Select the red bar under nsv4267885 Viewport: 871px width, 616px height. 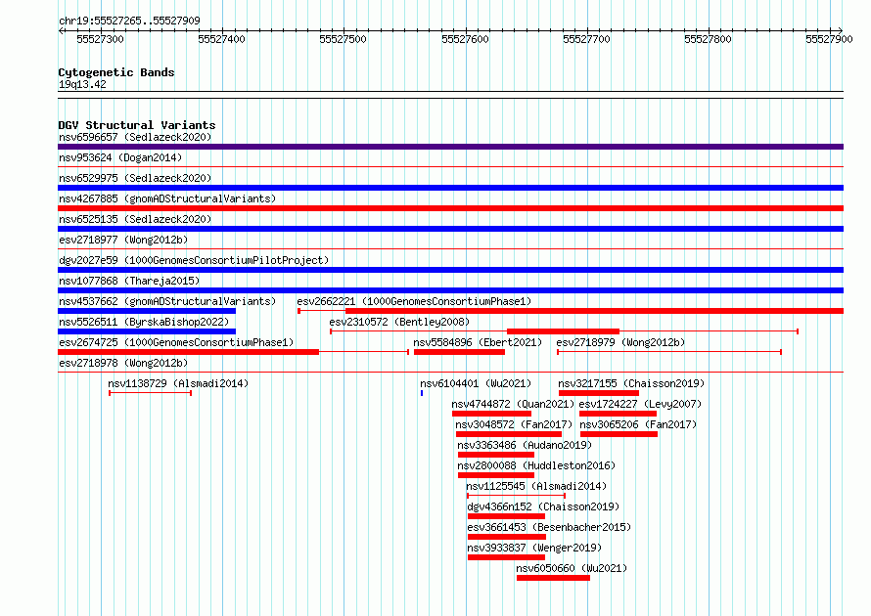[450, 208]
